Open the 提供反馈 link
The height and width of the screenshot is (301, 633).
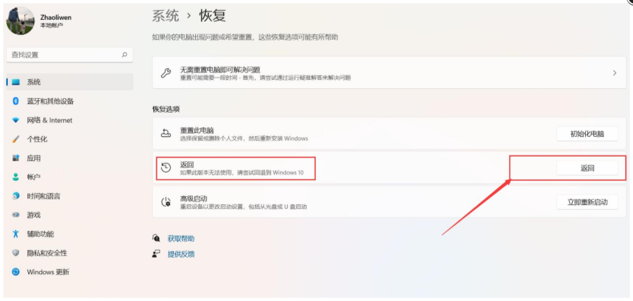[x=181, y=254]
